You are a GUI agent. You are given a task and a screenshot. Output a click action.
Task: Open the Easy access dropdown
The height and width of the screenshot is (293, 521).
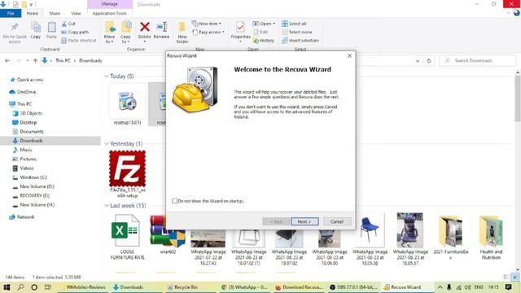[x=208, y=33]
